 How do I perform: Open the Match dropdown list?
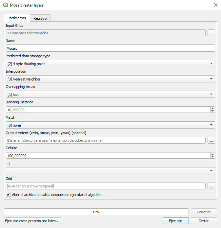pos(110,125)
